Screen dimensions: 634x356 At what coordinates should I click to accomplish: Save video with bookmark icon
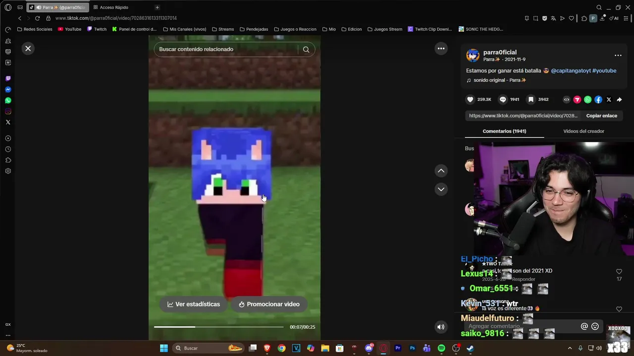click(x=530, y=99)
